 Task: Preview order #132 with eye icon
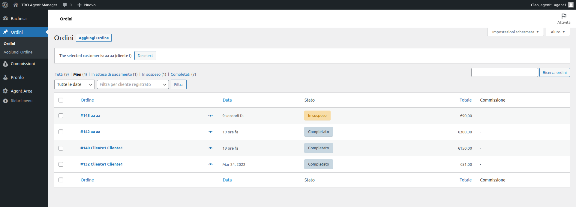210,164
